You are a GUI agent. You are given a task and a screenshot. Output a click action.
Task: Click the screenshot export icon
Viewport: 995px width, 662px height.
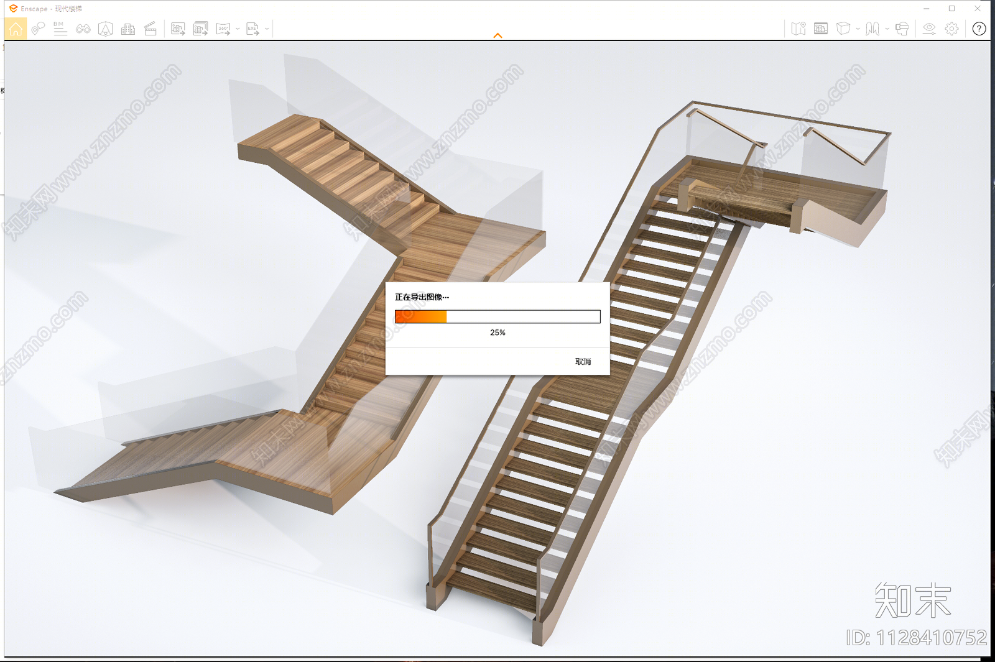[178, 29]
